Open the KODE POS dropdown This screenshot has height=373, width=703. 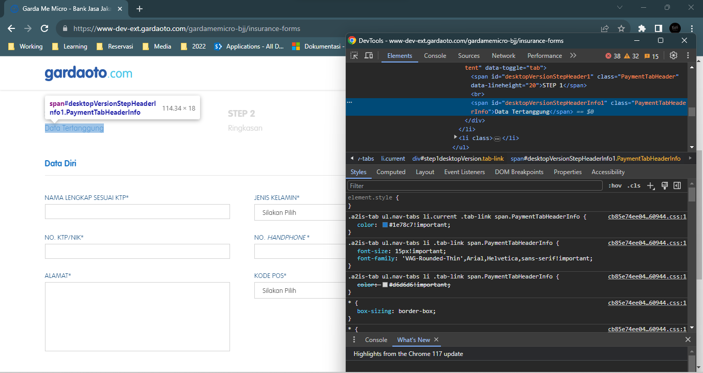[300, 290]
